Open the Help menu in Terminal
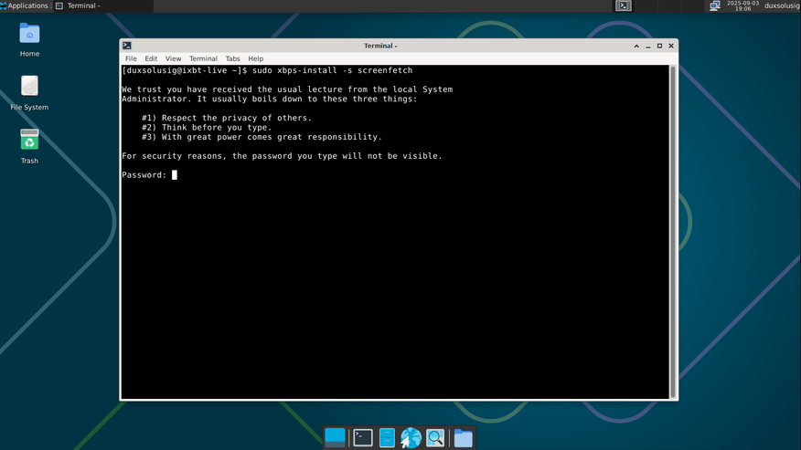 click(x=255, y=58)
